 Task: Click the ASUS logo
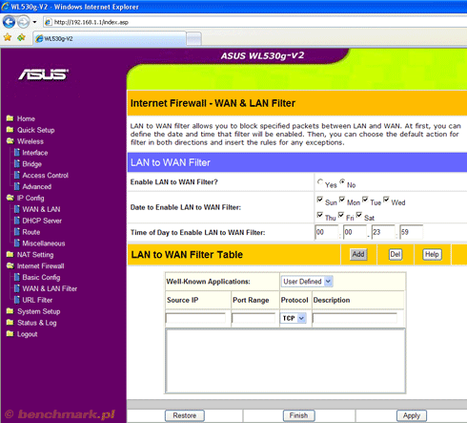pos(43,74)
